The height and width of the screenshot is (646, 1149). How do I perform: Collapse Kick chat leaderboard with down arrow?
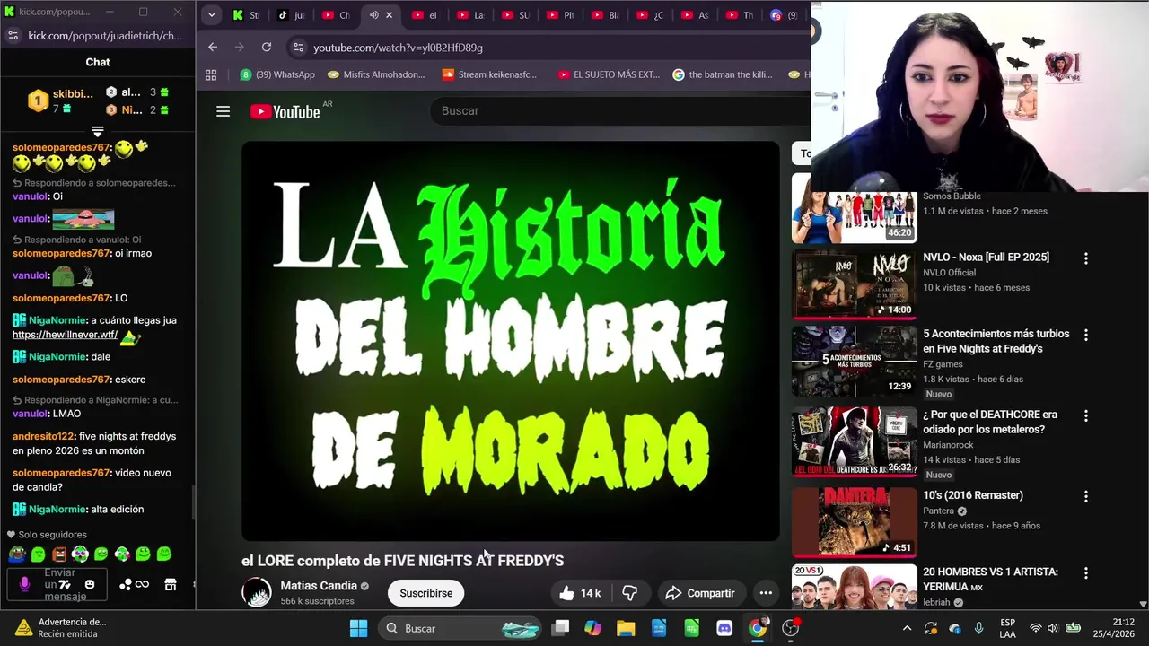97,132
